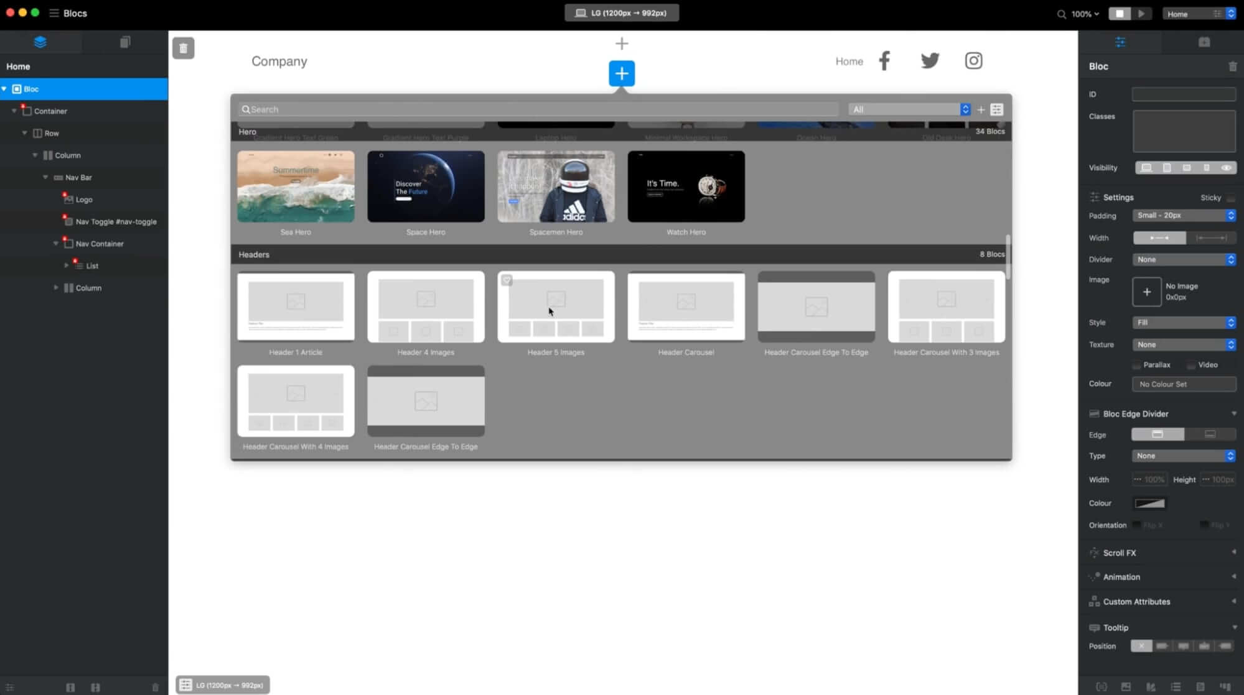Click the plus icon in bloc library bar
Image resolution: width=1244 pixels, height=695 pixels.
point(981,109)
